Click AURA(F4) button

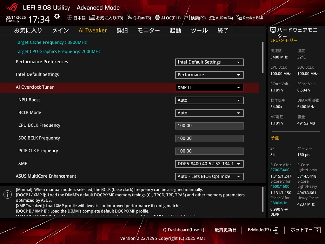(224, 18)
